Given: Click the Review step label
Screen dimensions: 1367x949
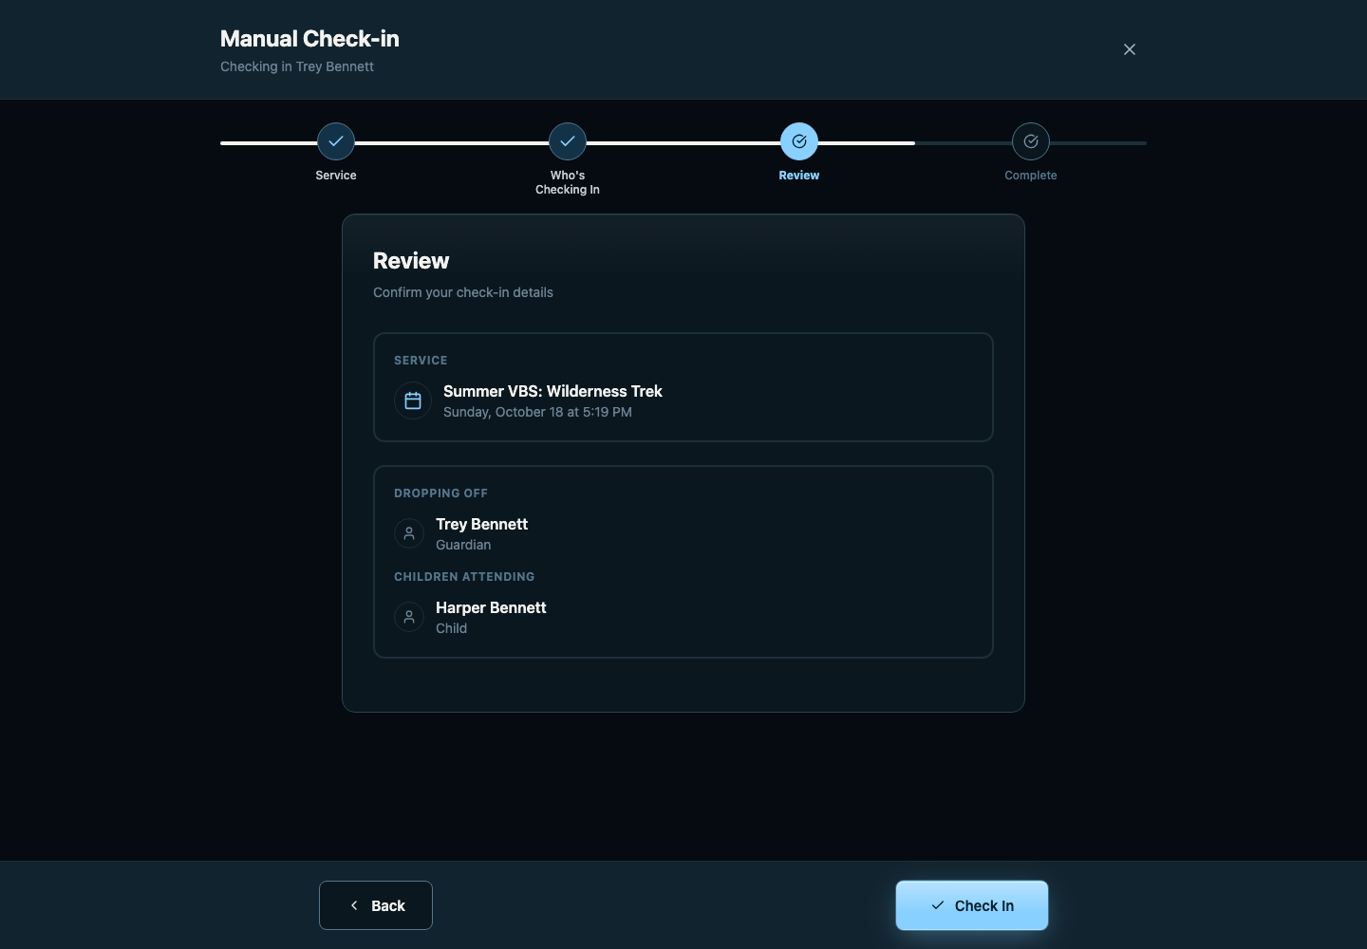Looking at the screenshot, I should (x=799, y=176).
